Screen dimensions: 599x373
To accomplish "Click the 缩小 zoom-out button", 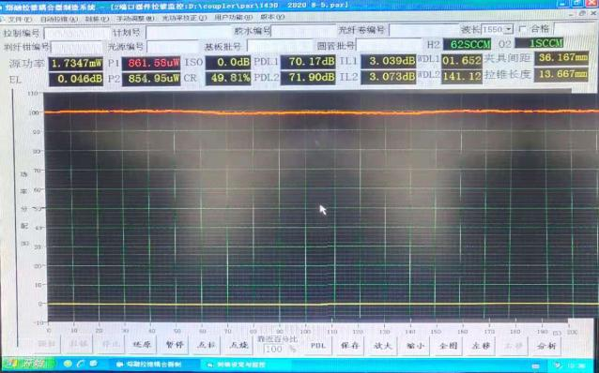I will 415,346.
